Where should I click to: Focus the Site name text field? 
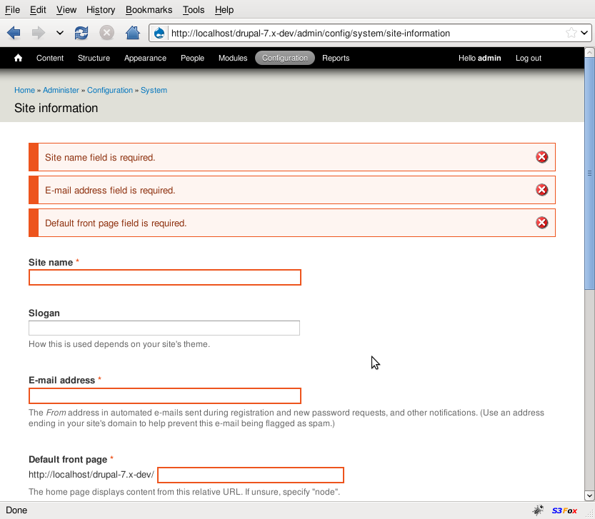point(165,278)
